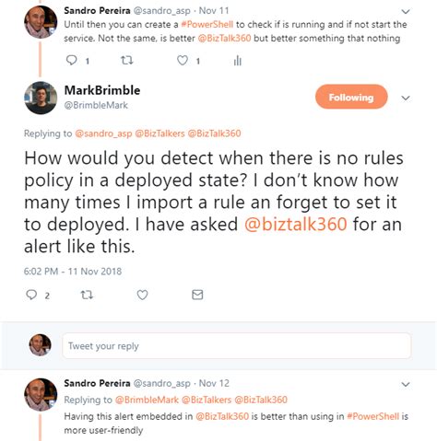Open the chevron menu on Sandro's Nov 12 tweet
Image resolution: width=437 pixels, height=441 pixels.
coord(406,384)
